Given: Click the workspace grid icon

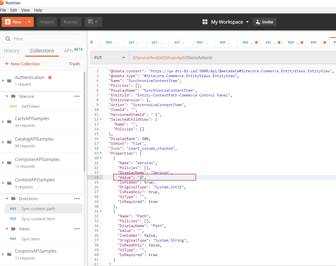Looking at the screenshot, I should pos(205,22).
